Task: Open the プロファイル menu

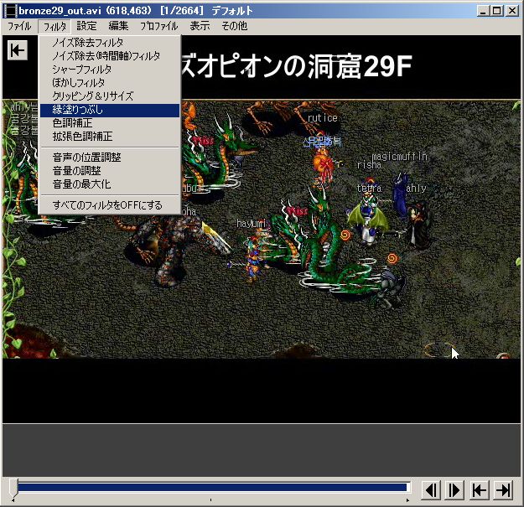Action: [x=159, y=26]
